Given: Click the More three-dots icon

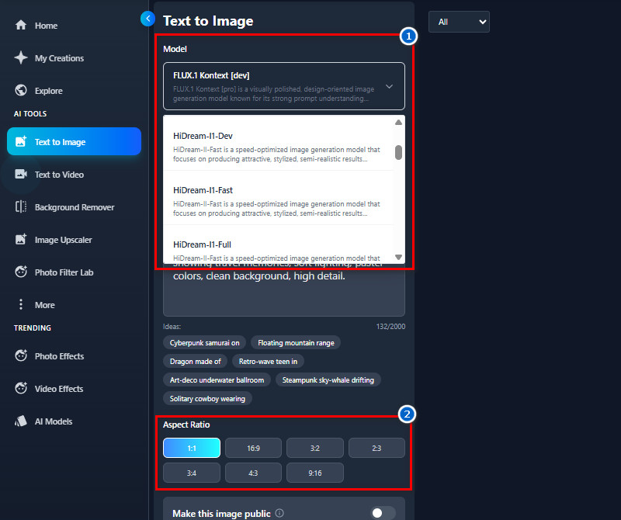Looking at the screenshot, I should pyautogui.click(x=21, y=304).
